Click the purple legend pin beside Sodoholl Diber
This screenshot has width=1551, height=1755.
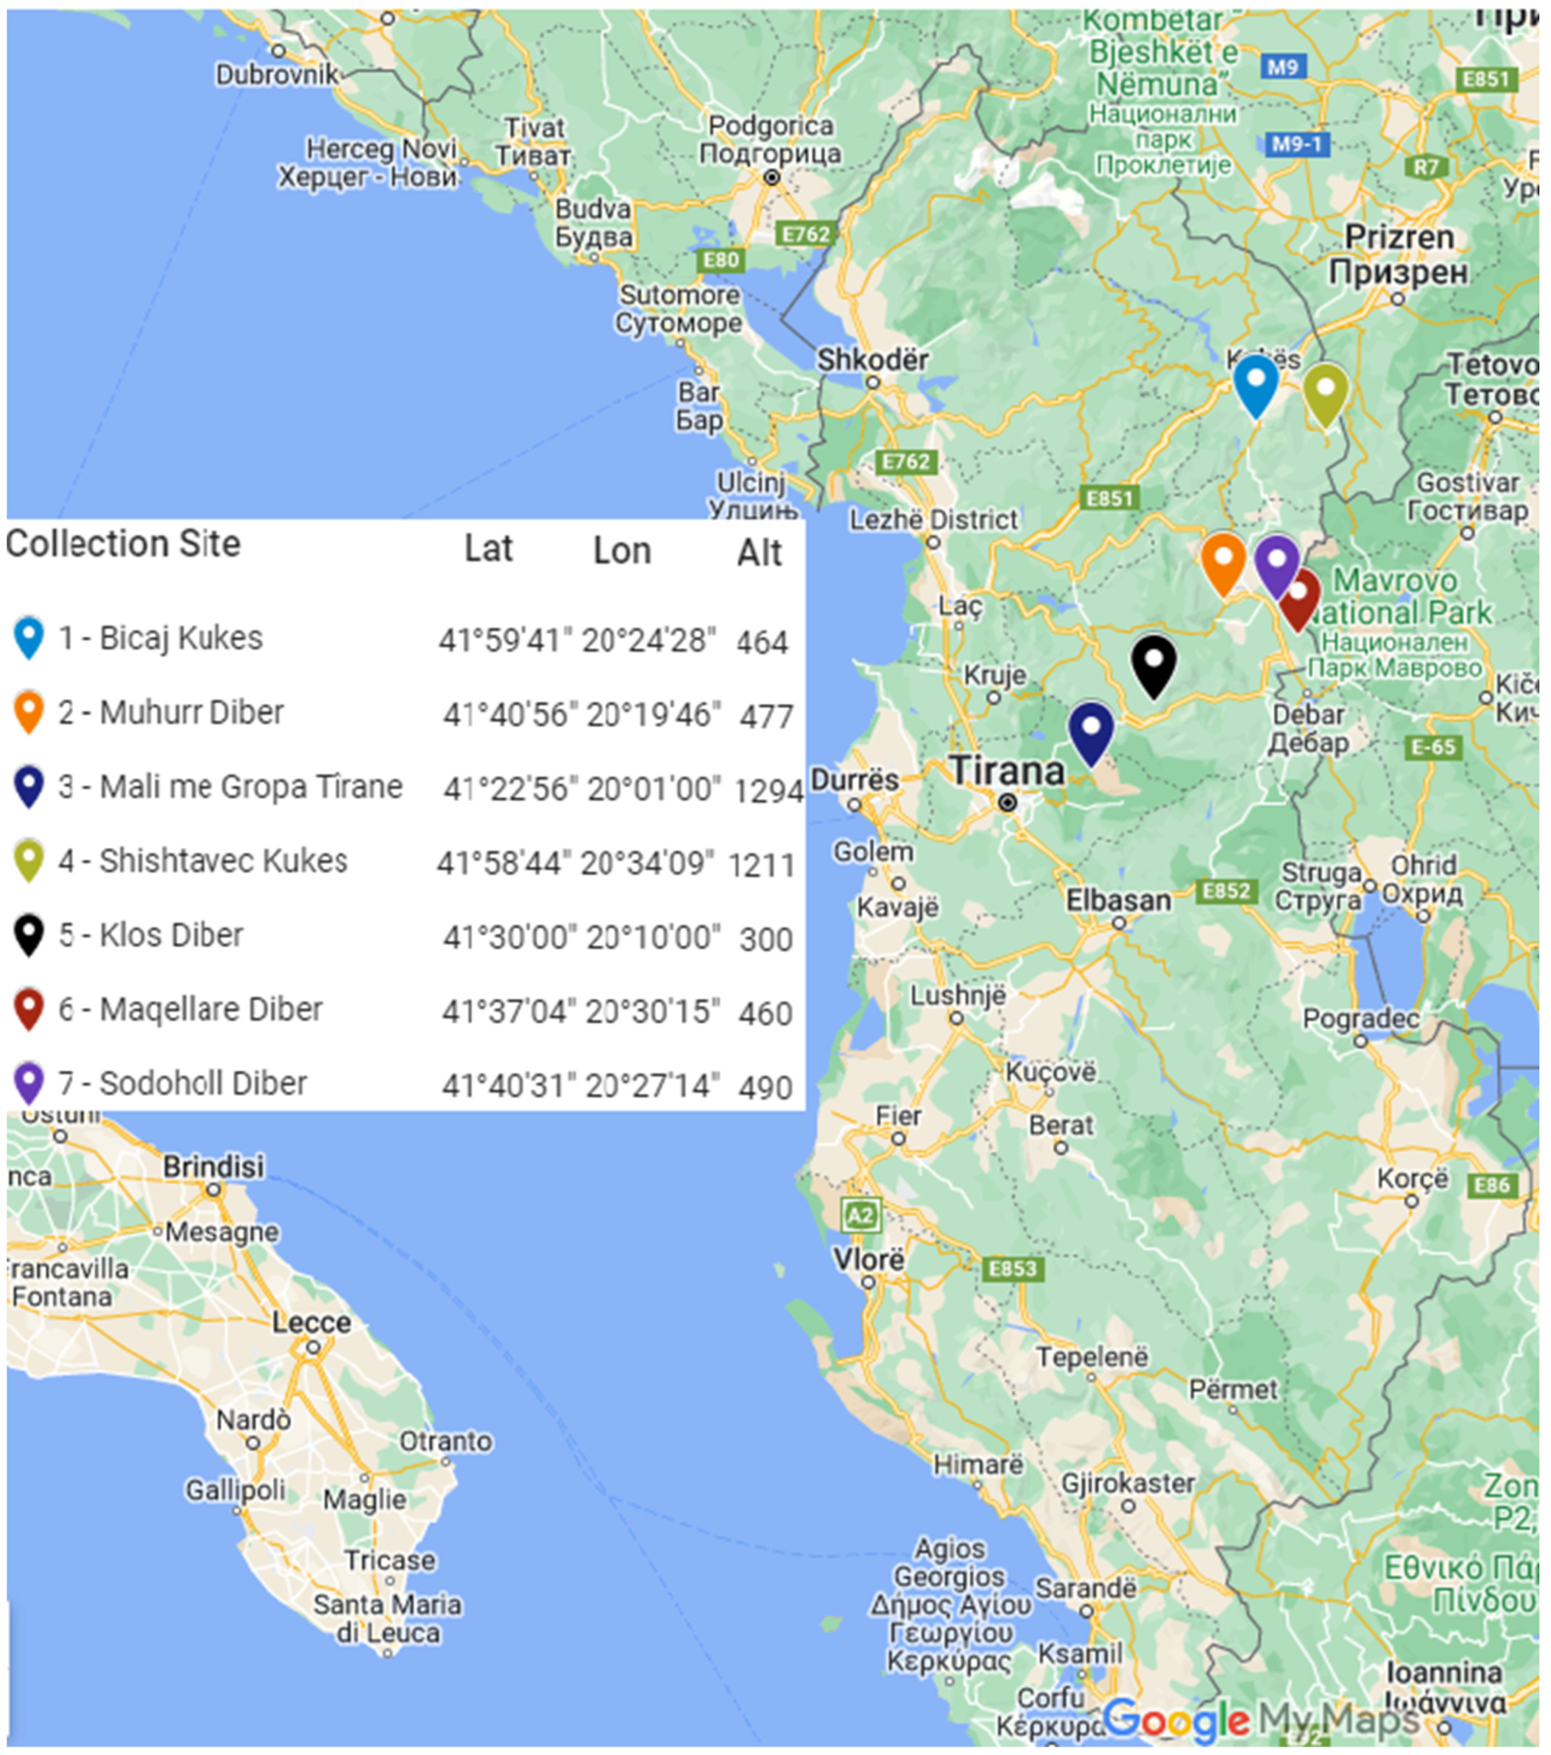(x=28, y=1082)
